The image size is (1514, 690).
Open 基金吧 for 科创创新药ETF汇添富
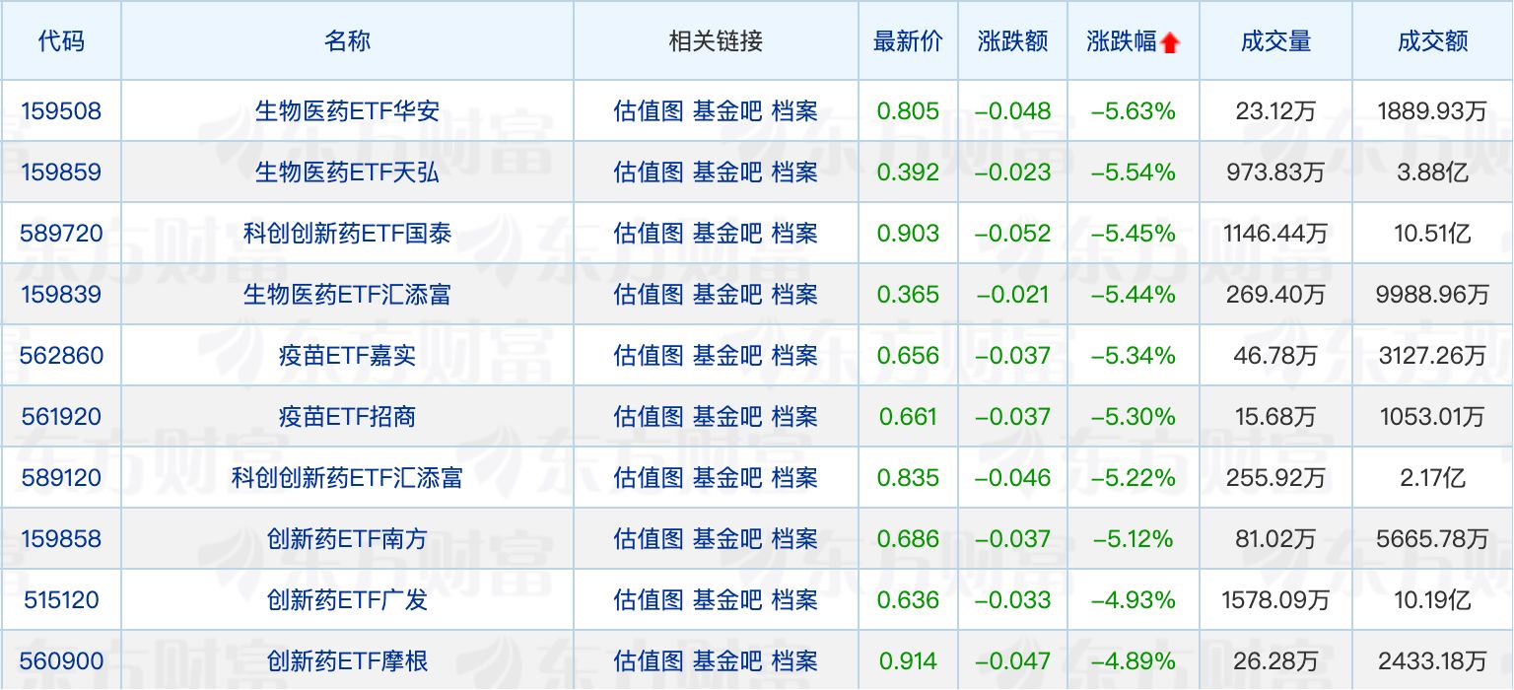tap(727, 478)
